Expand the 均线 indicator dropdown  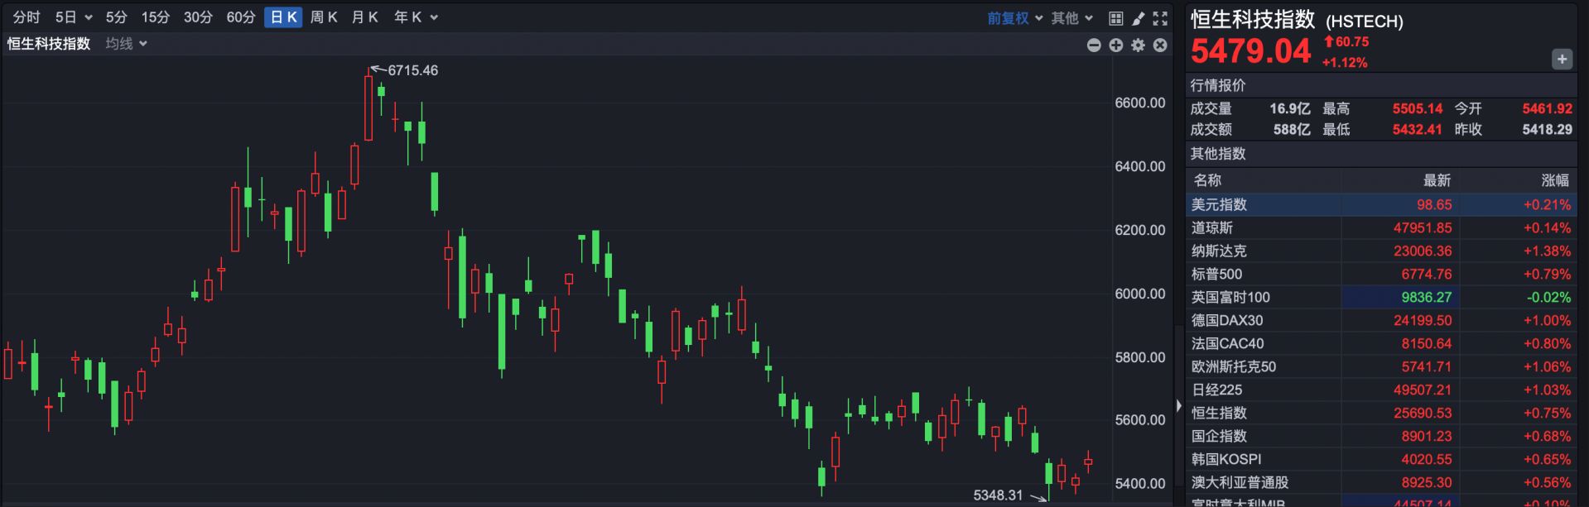[127, 43]
